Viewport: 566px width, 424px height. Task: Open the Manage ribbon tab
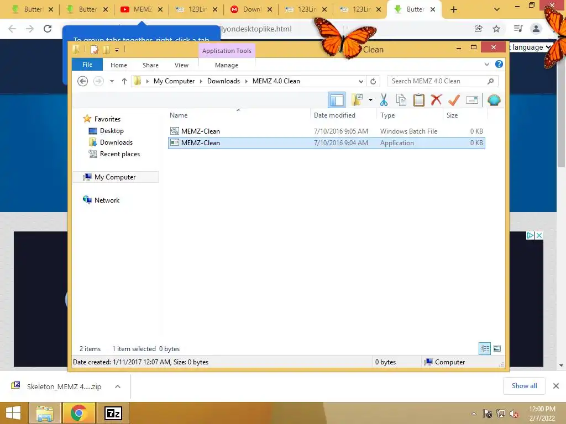click(226, 65)
